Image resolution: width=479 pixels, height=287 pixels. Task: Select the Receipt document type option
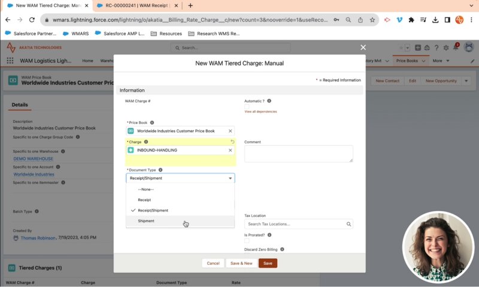point(144,200)
